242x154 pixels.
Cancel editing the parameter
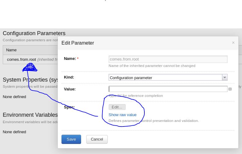(97, 139)
